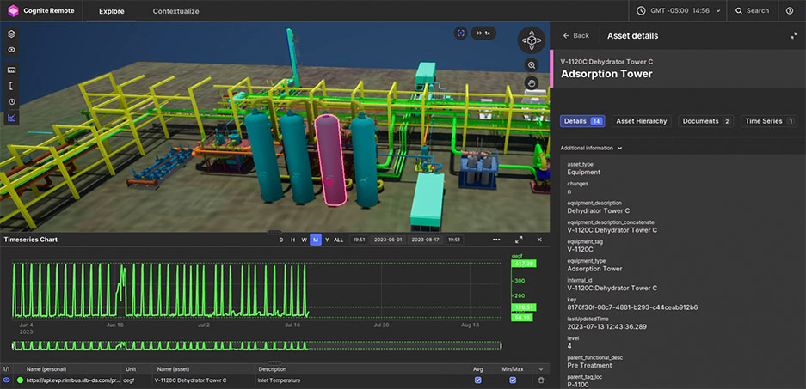806x389 pixels.
Task: Open the Asset Hierarchy tab
Action: tap(641, 121)
